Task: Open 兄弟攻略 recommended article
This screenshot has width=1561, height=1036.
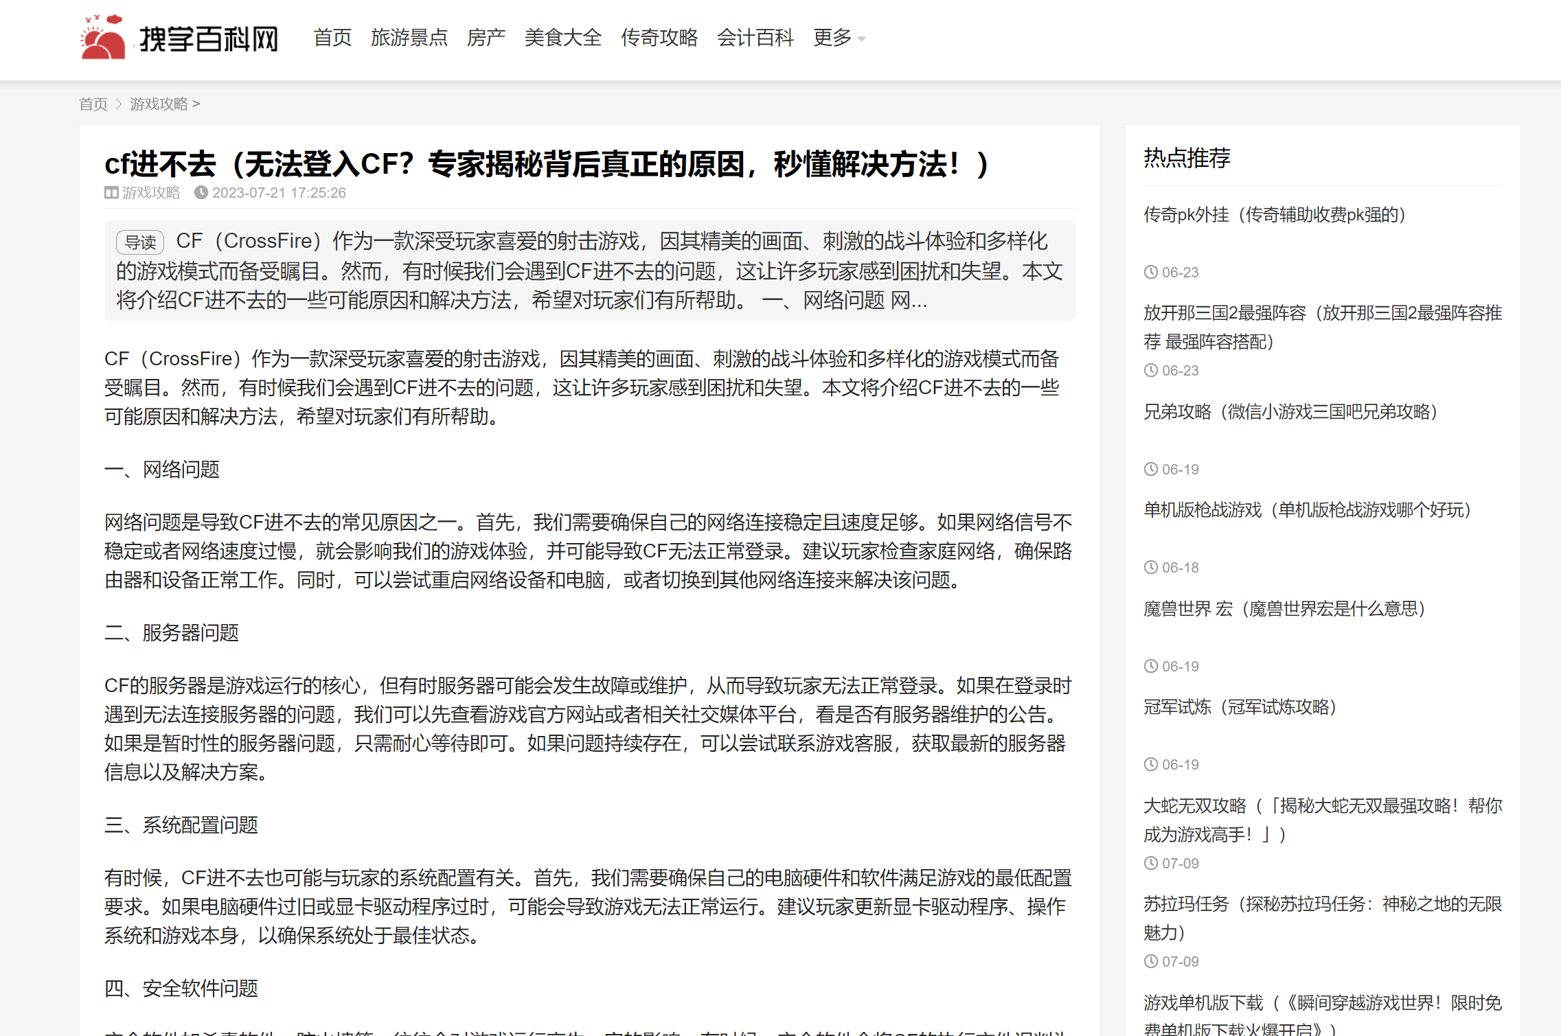Action: tap(1290, 412)
